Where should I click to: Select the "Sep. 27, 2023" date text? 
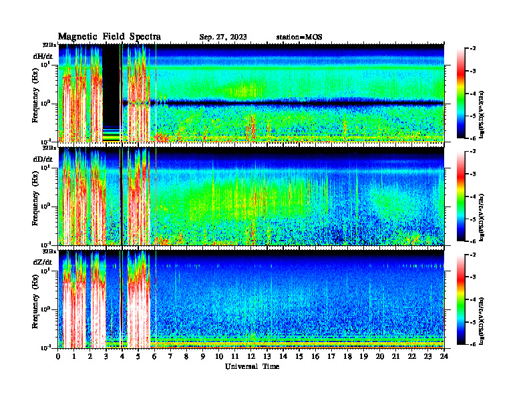point(223,37)
